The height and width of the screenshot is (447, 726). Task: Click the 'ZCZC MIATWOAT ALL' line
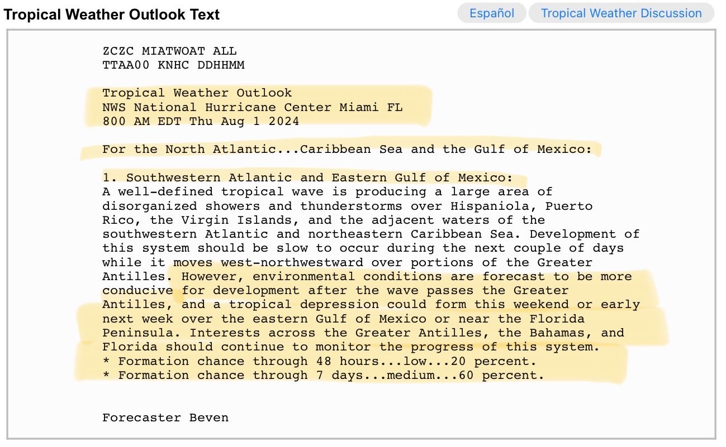pyautogui.click(x=169, y=51)
